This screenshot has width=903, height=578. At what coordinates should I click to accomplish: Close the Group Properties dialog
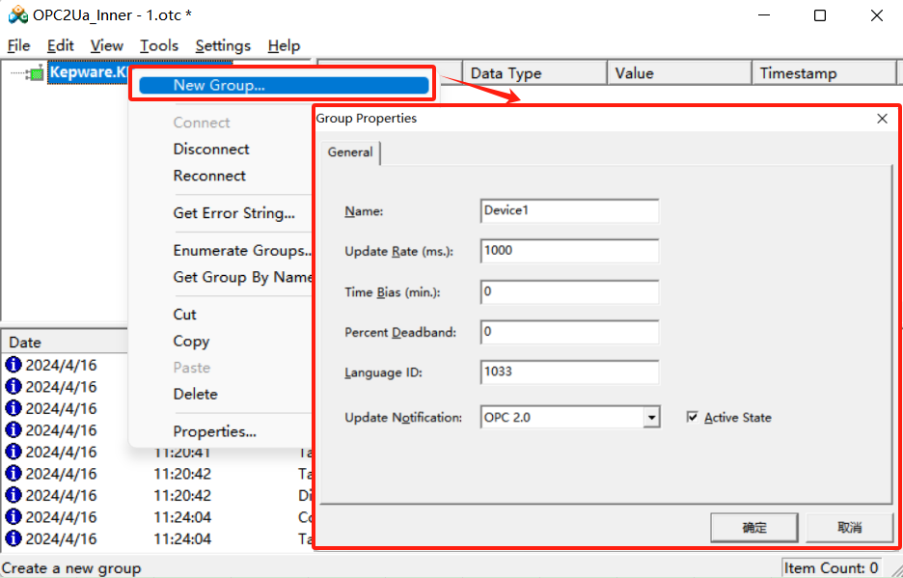[x=882, y=119]
